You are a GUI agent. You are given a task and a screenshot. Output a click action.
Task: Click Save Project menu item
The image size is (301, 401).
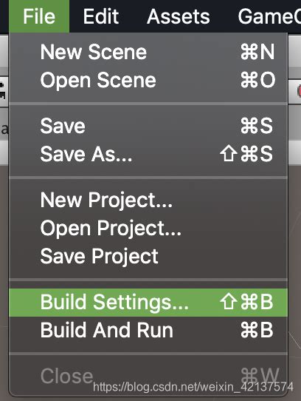(148, 256)
